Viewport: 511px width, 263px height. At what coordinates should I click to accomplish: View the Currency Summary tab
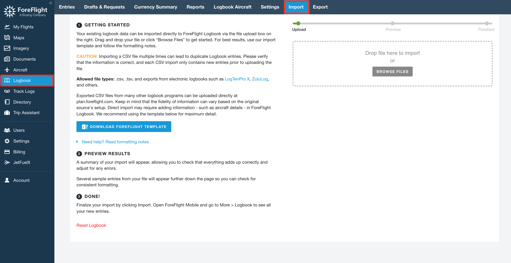tap(156, 7)
